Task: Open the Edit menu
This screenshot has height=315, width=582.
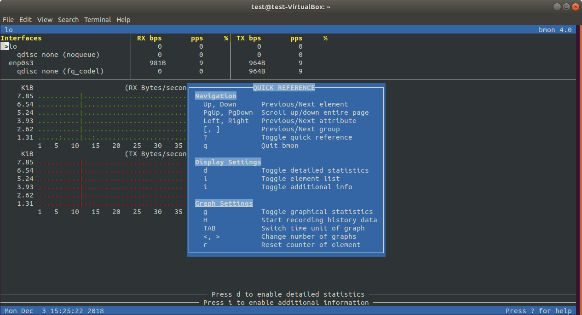Action: [25, 20]
